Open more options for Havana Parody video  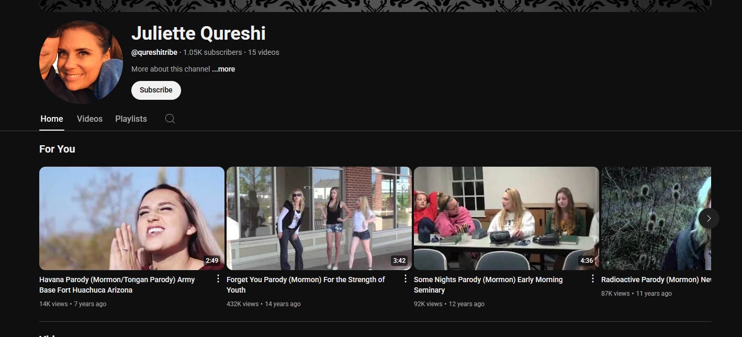[x=218, y=279]
